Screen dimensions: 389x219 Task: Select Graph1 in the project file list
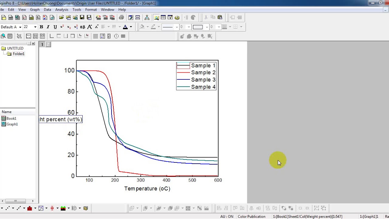(x=12, y=124)
